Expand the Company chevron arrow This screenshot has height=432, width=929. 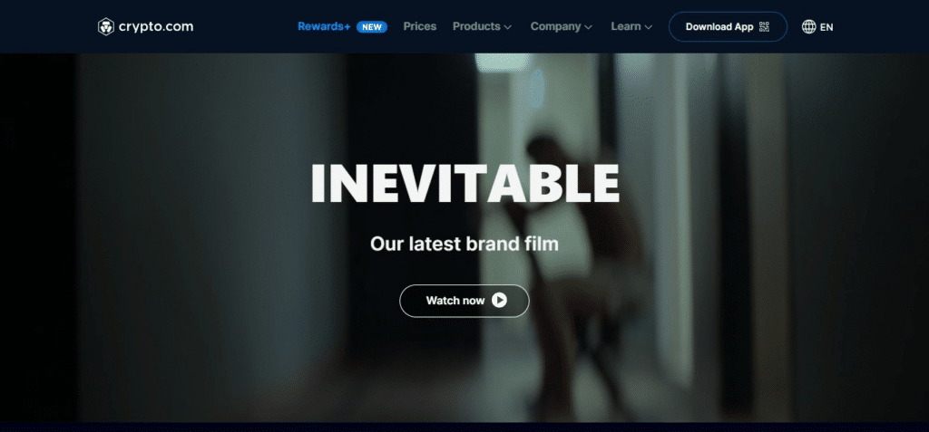[588, 27]
